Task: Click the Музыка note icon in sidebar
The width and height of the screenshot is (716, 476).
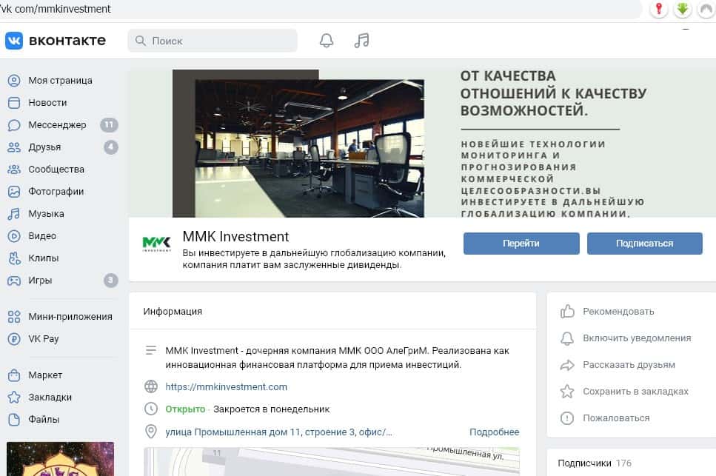Action: [x=14, y=214]
